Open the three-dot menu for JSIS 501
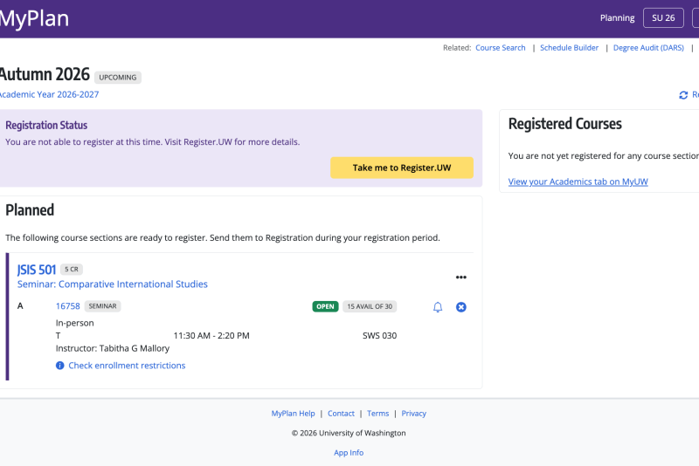Viewport: 699px width, 466px height. coord(461,278)
